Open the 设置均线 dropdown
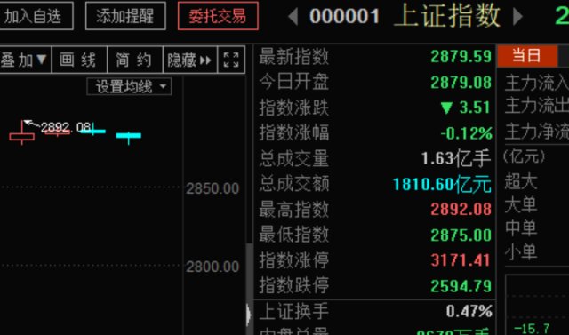This screenshot has width=569, height=335. pos(129,87)
